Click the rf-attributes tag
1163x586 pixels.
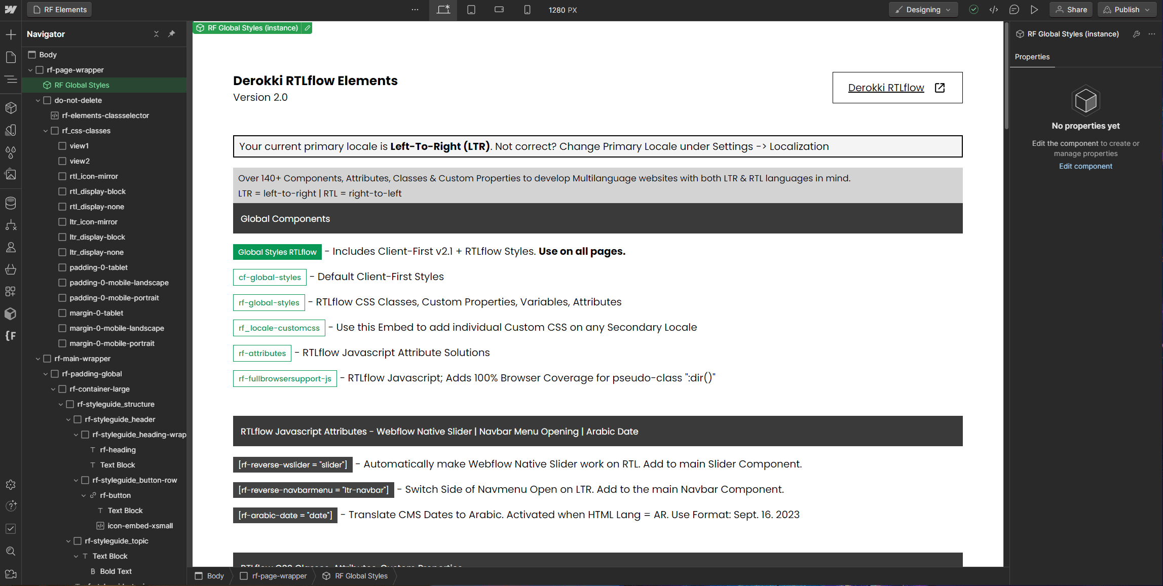pos(262,353)
